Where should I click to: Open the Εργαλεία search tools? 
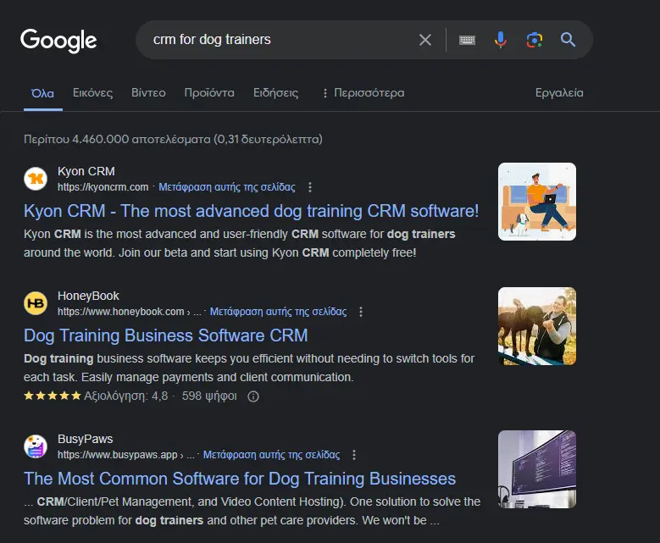559,93
